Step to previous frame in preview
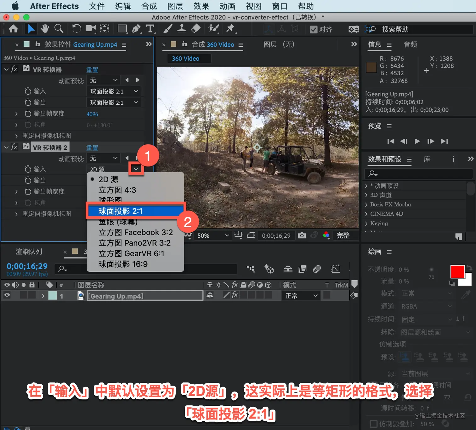Image resolution: width=476 pixels, height=430 pixels. click(404, 141)
